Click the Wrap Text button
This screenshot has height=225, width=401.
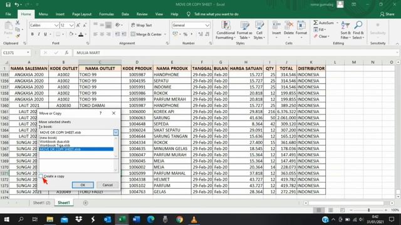pyautogui.click(x=142, y=25)
